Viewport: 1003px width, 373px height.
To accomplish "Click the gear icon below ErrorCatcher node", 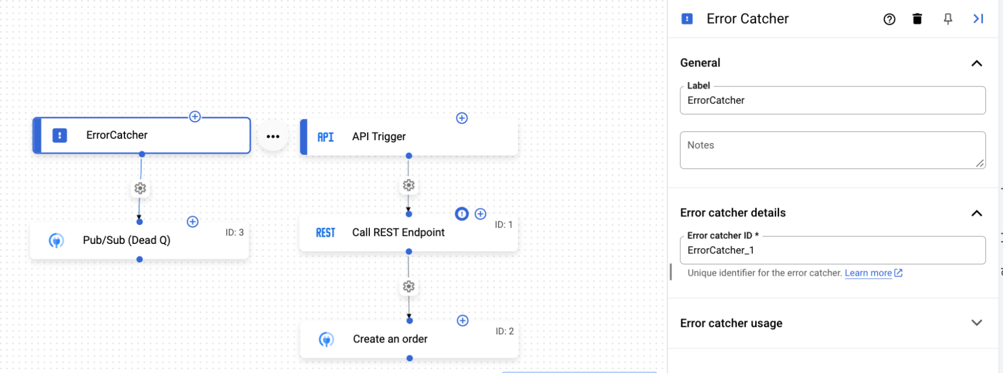I will tap(139, 188).
